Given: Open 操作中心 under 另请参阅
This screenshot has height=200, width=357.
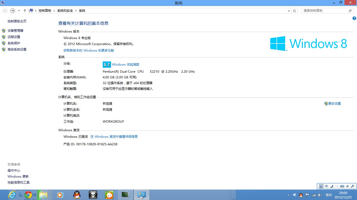Looking at the screenshot, I should [14, 171].
